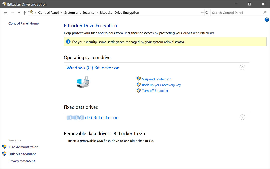Click the info icon in the yellow notice

pos(69,42)
